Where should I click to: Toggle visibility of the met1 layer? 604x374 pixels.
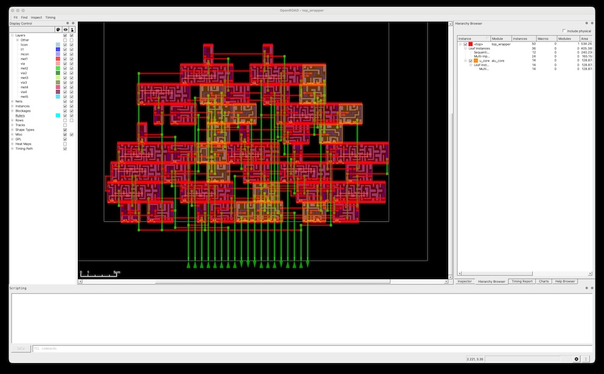65,59
